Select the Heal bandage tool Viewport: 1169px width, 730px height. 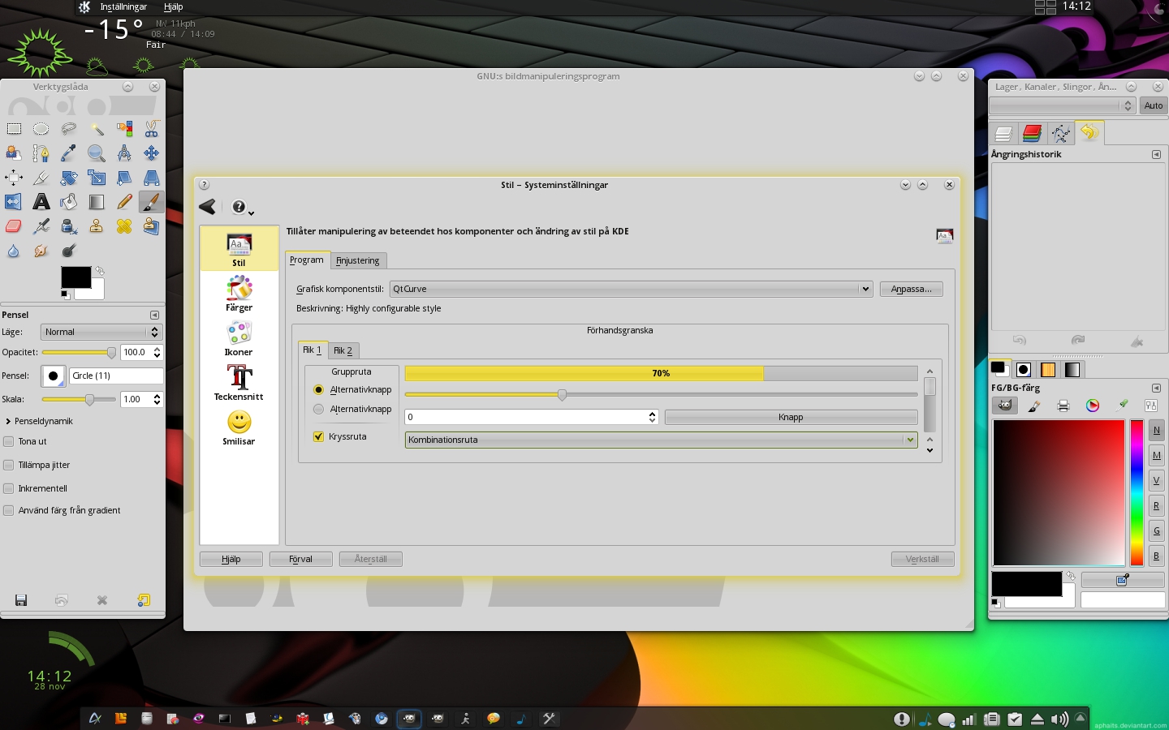click(x=124, y=225)
